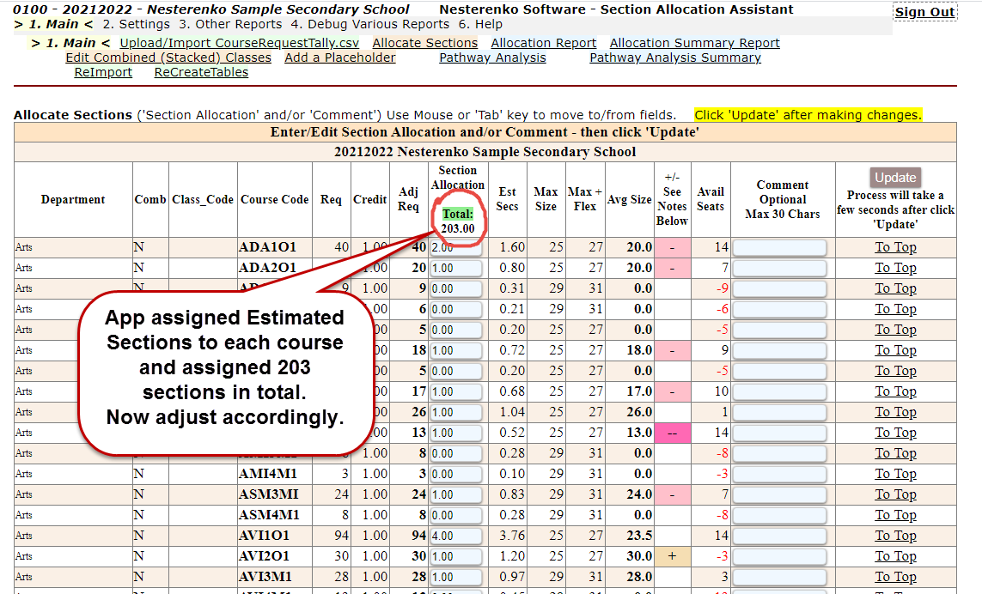The image size is (982, 594).
Task: Open the Allocate Sections link
Action: click(424, 43)
